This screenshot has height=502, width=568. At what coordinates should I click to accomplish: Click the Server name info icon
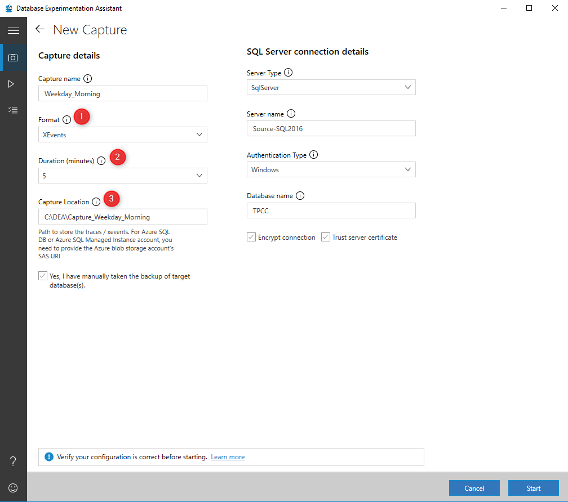pyautogui.click(x=291, y=113)
